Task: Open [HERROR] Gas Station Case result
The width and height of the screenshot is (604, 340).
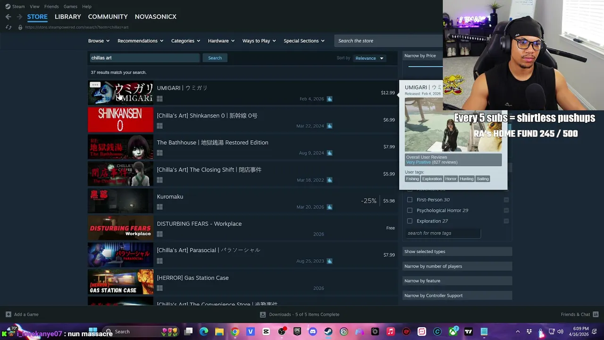Action: (242, 282)
